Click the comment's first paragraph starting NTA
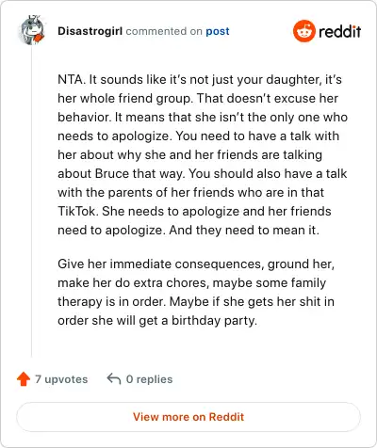377x448 pixels. 203,154
